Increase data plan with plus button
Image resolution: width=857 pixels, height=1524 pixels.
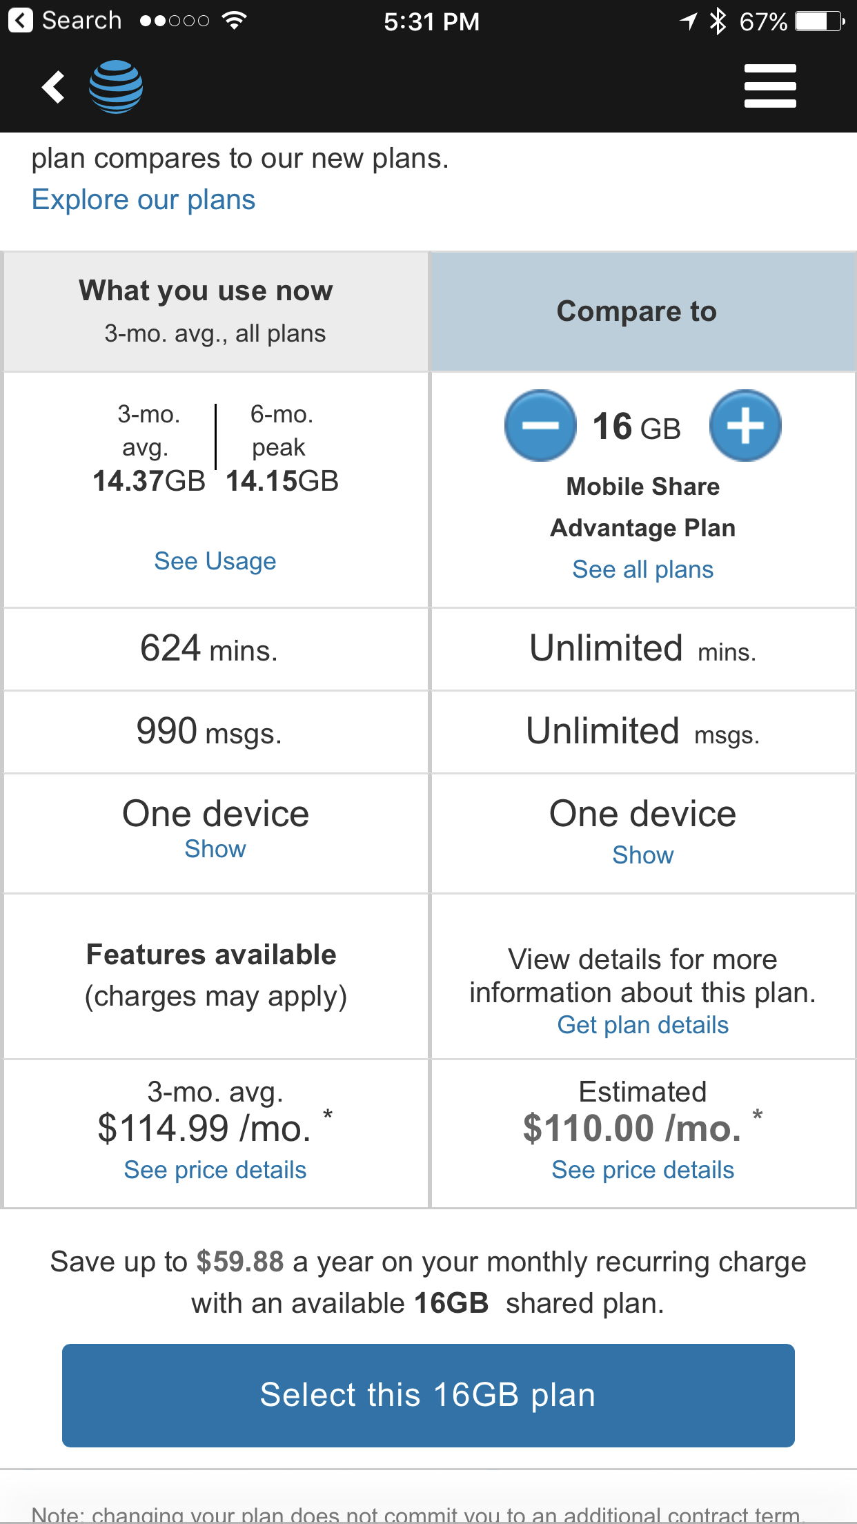point(745,426)
